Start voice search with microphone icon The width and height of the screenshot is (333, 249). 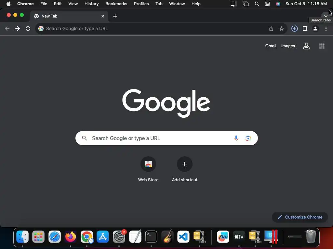(236, 138)
